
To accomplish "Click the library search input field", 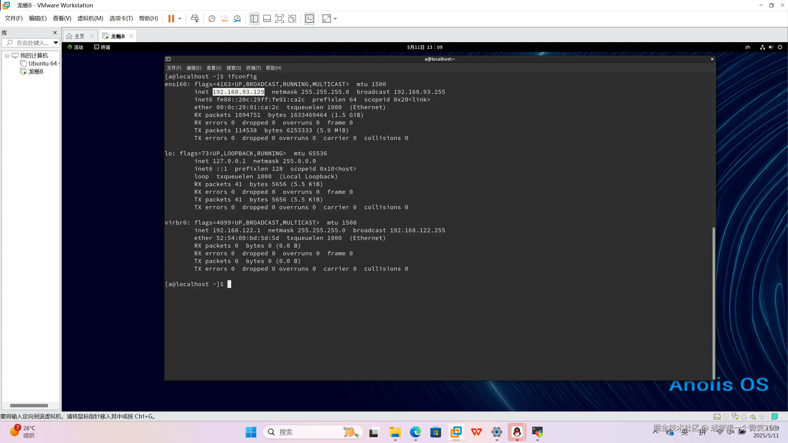I will 32,43.
